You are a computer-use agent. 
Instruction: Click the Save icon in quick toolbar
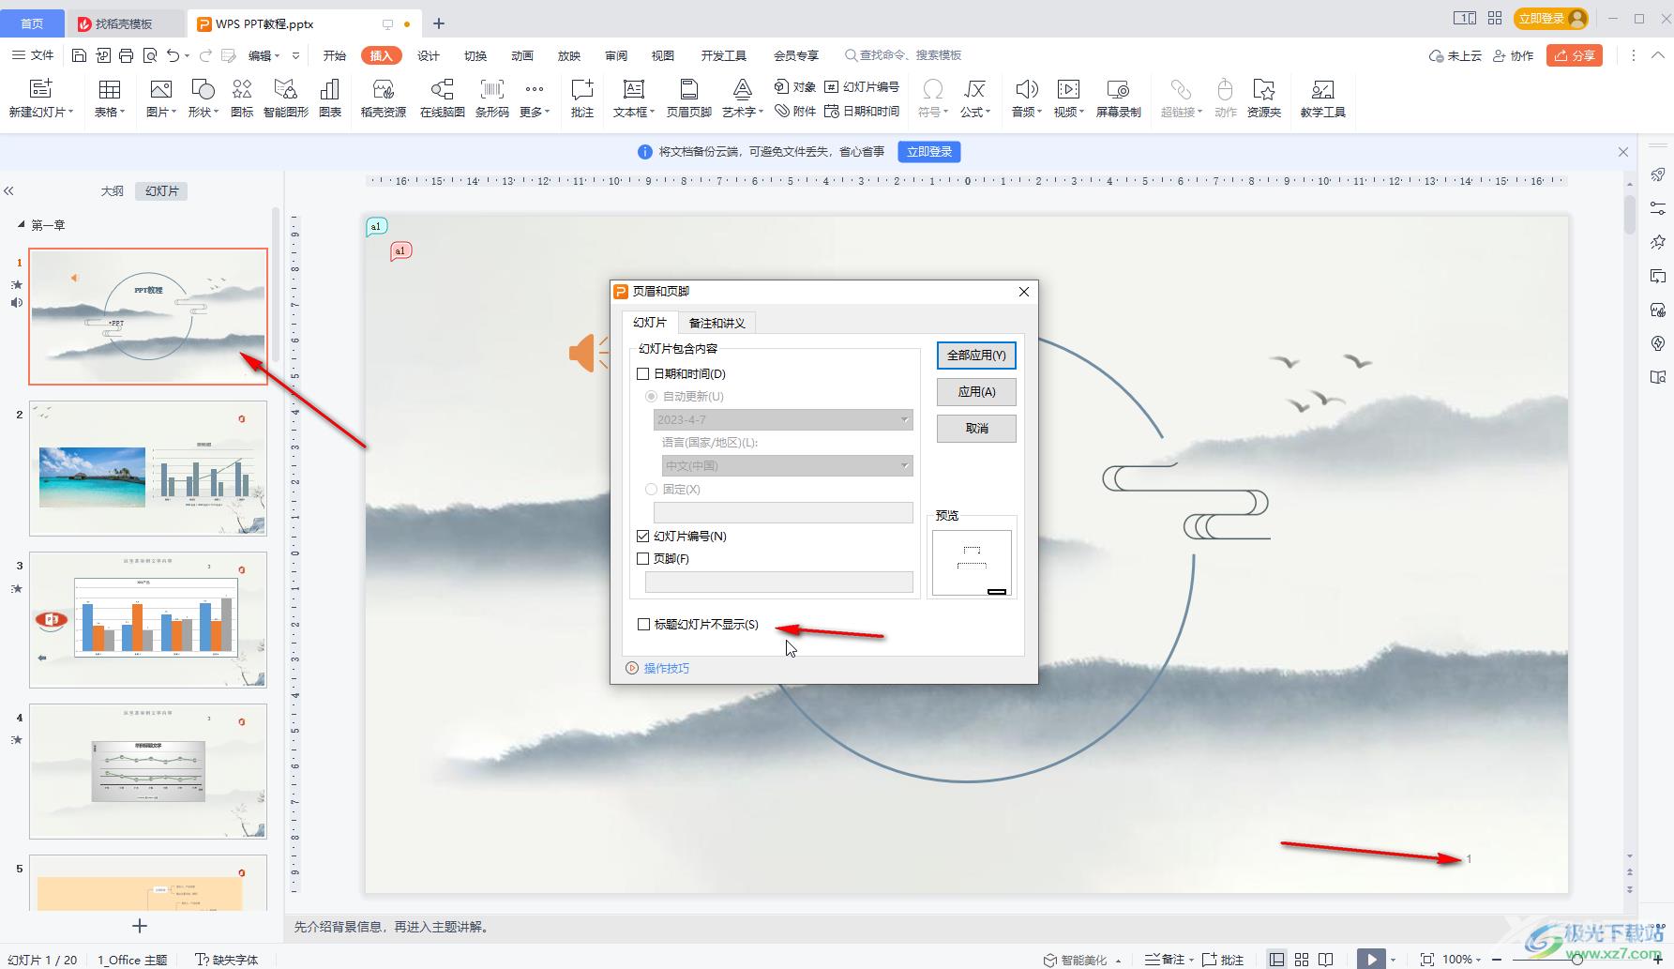pyautogui.click(x=79, y=55)
